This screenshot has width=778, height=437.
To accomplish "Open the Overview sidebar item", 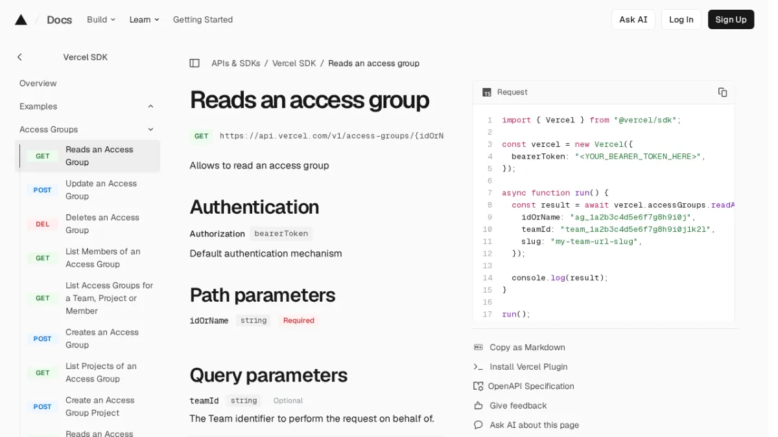I will [x=38, y=84].
